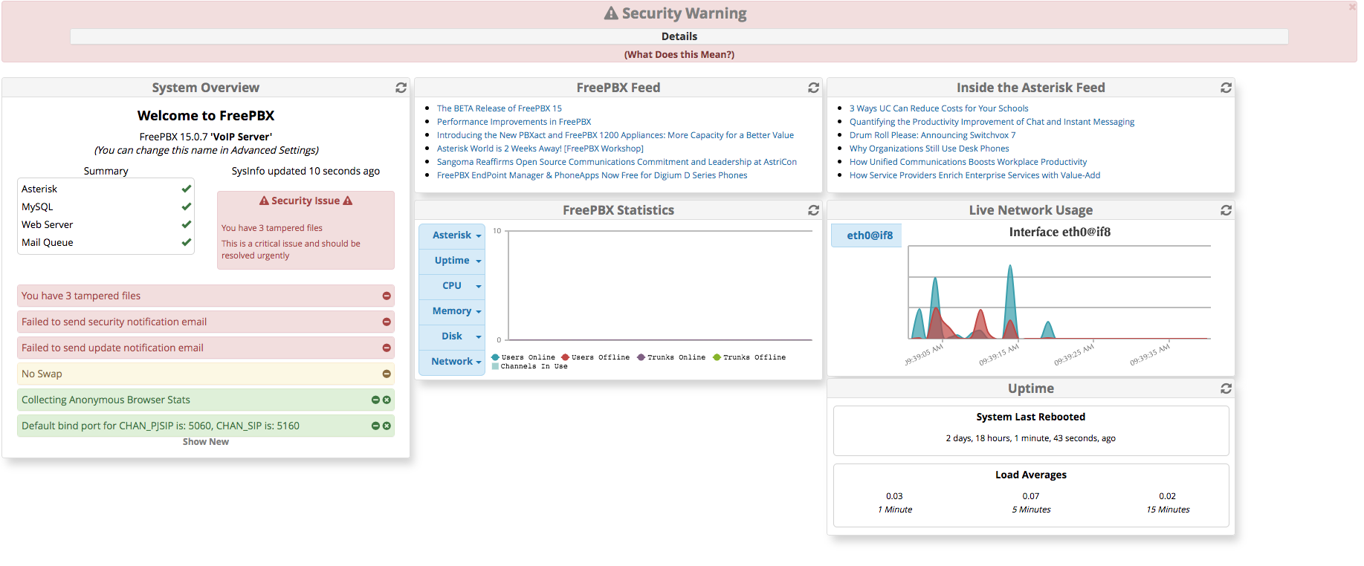Open PBXact and FreePBX 1200 Appliances article
Image resolution: width=1364 pixels, height=566 pixels.
[x=615, y=135]
